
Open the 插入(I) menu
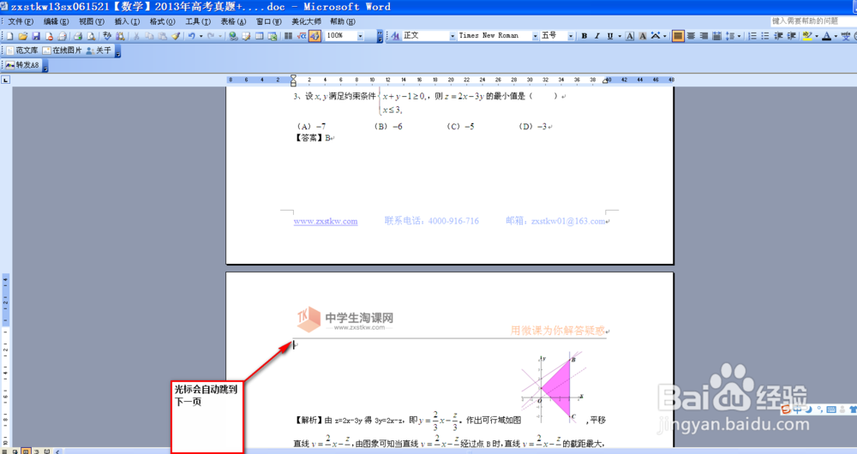127,21
